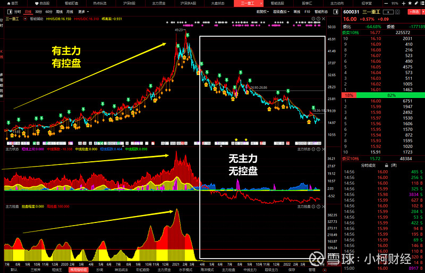The image size is (425, 273).
Task: Select the 周线 weekly period
Action: pos(59,12)
